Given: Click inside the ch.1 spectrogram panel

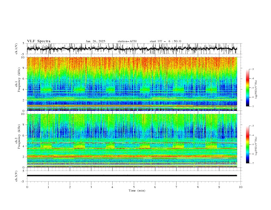Looking at the screenshot, I should (x=132, y=84).
